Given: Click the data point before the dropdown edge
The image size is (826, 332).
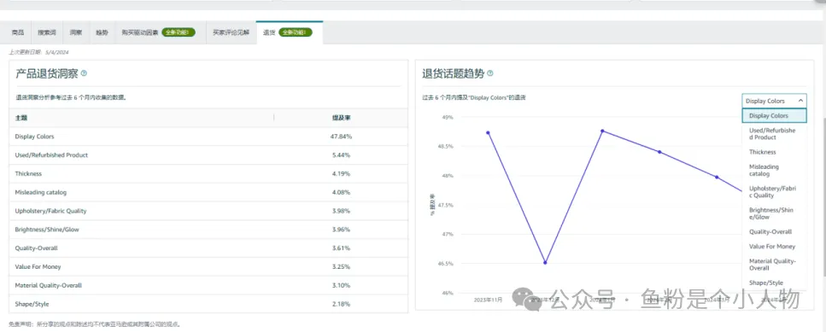Looking at the screenshot, I should pos(717,177).
